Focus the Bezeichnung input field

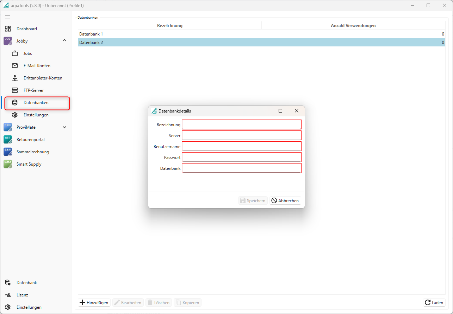[241, 124]
